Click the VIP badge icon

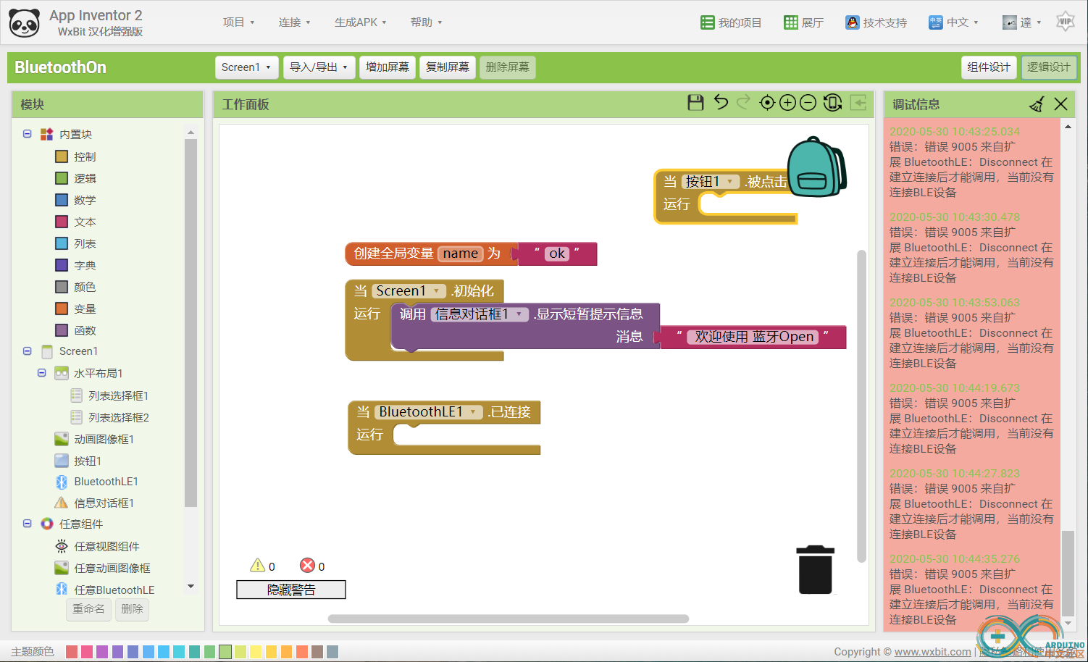1065,22
